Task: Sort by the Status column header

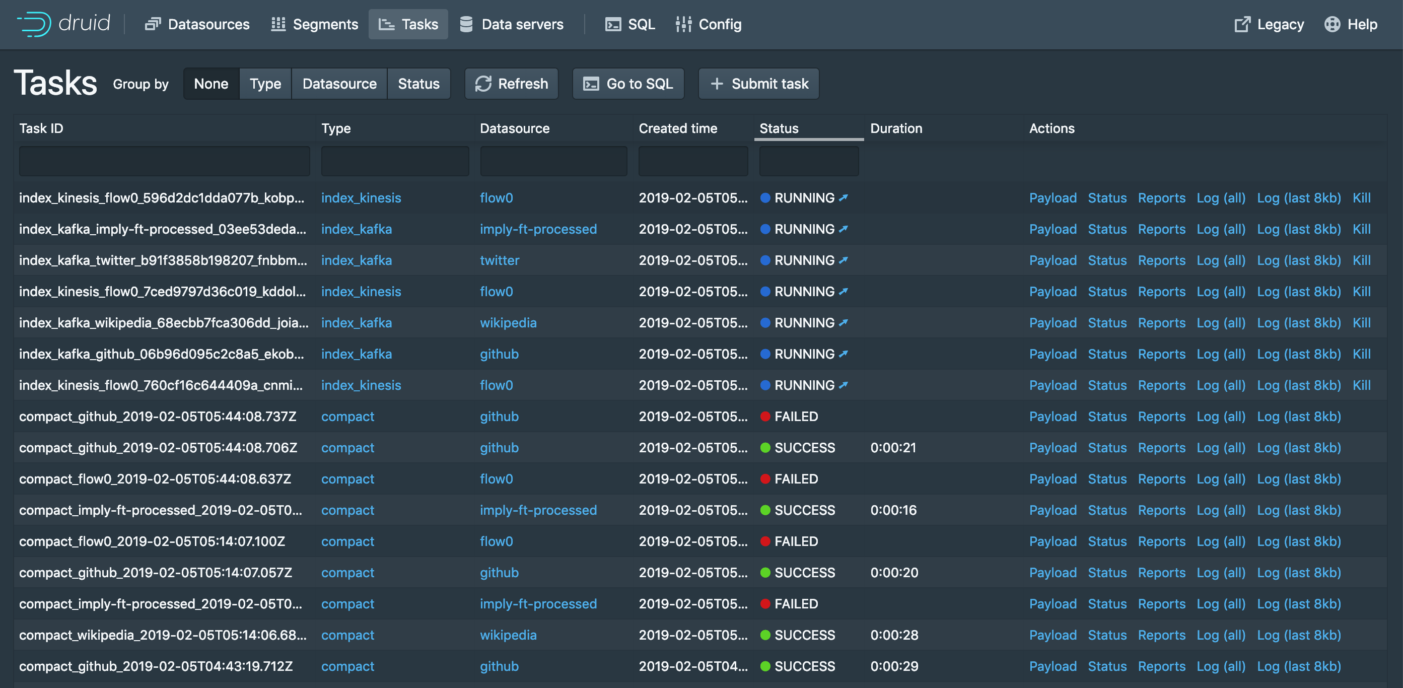Action: point(779,128)
